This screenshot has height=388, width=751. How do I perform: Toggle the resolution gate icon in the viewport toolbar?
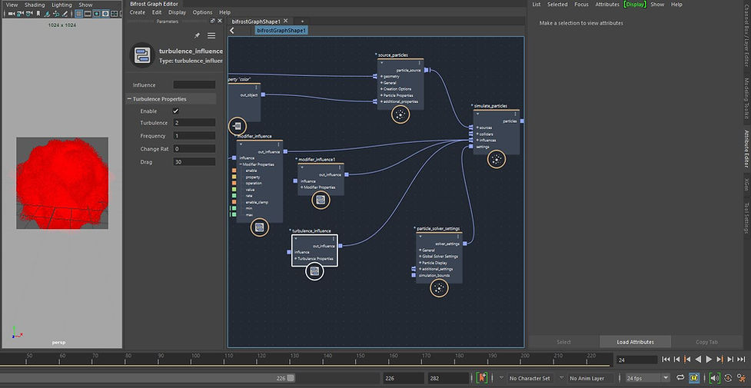click(96, 14)
